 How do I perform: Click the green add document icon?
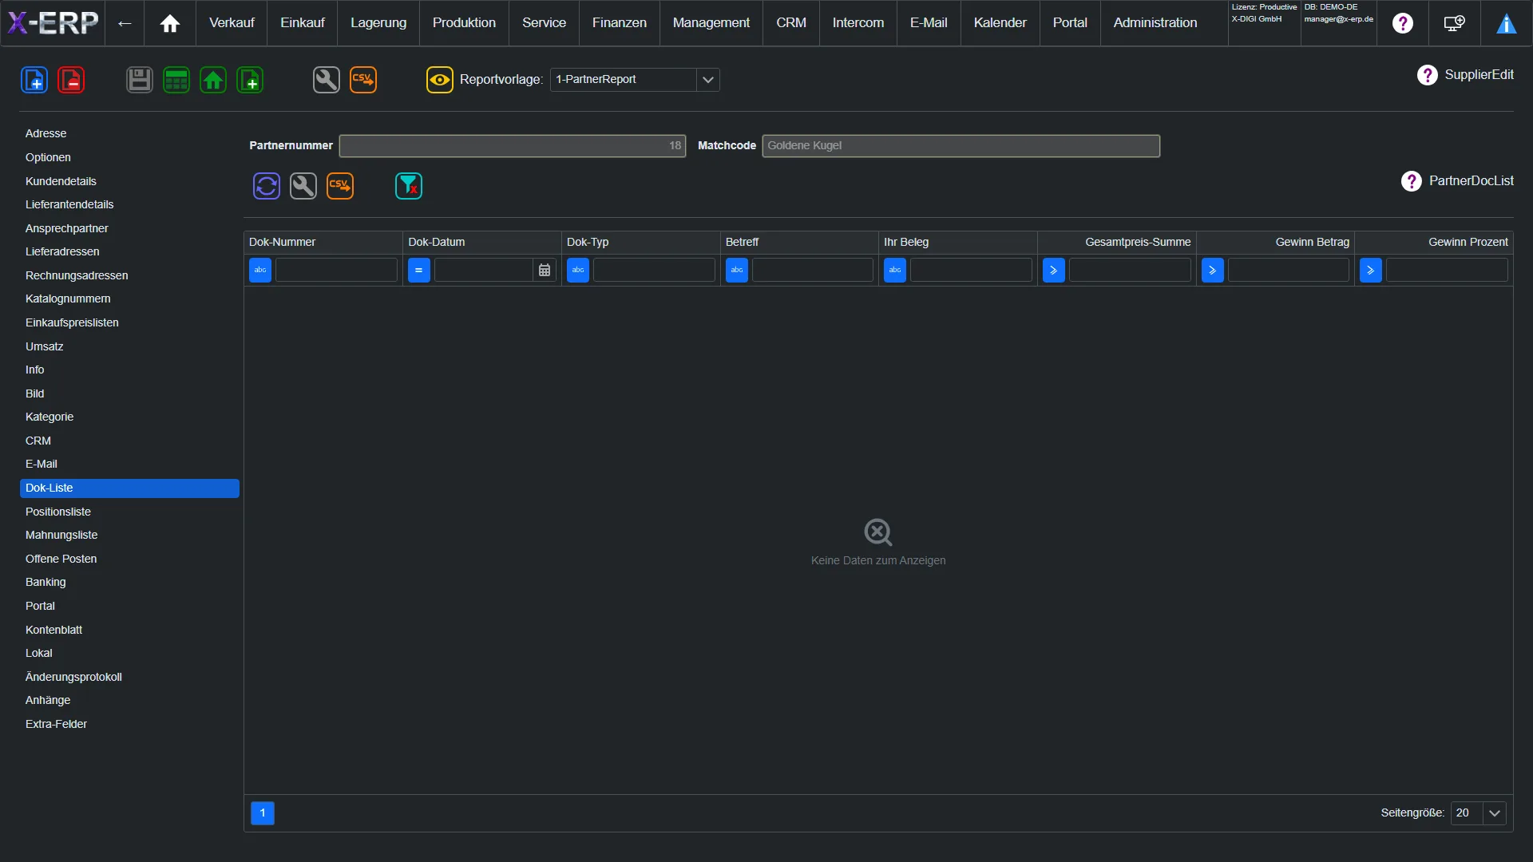coord(250,80)
